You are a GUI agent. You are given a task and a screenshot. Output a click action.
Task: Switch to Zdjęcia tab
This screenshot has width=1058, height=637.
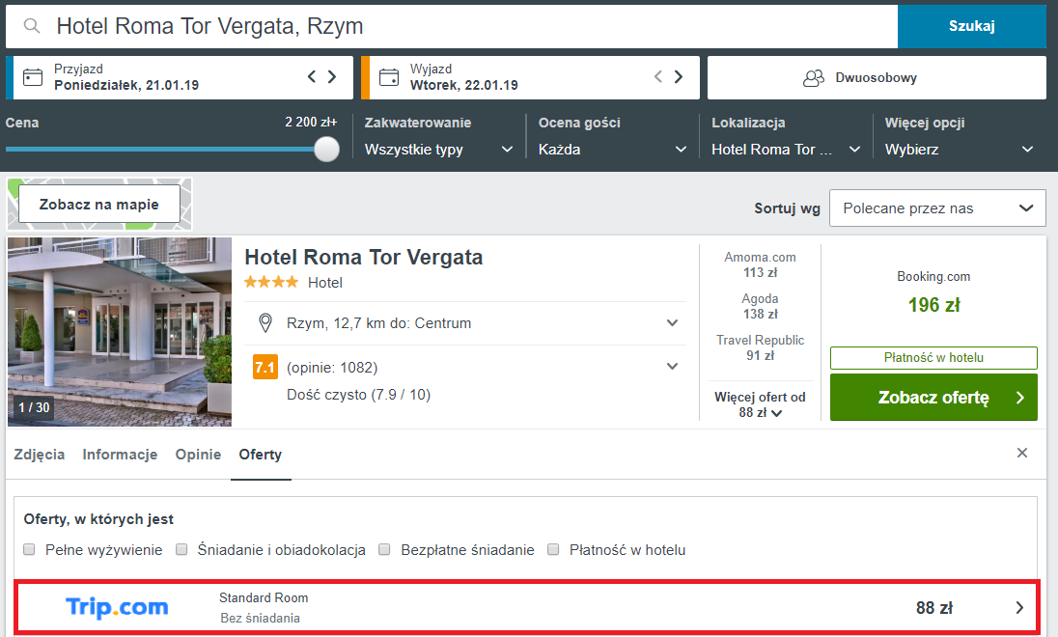pyautogui.click(x=40, y=455)
